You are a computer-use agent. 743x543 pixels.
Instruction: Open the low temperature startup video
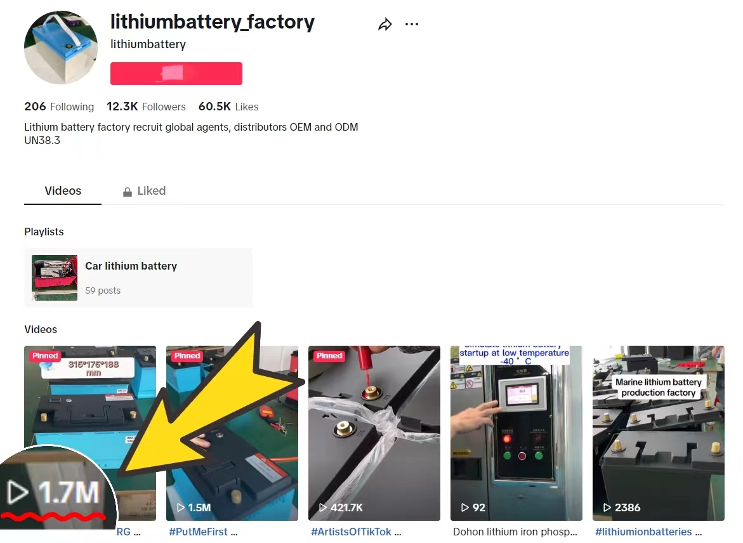point(516,433)
